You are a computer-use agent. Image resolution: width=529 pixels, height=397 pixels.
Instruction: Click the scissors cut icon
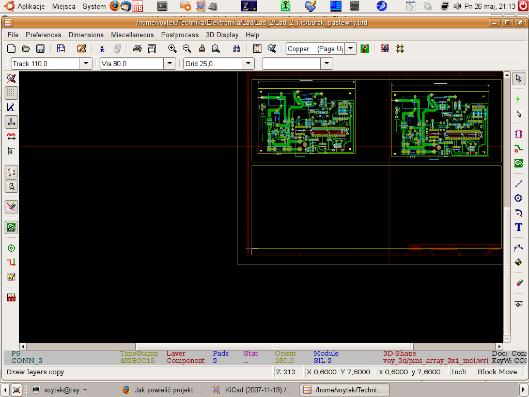pos(102,49)
